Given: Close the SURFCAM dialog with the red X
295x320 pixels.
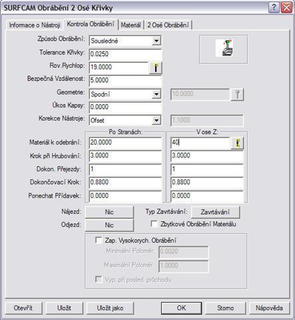Looking at the screenshot, I should click(287, 8).
